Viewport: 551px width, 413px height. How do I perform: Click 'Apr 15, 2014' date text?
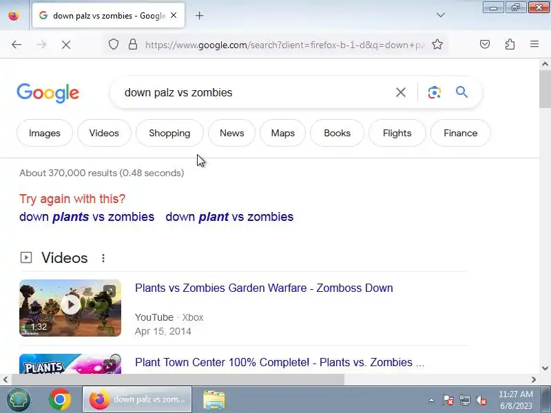coord(163,331)
